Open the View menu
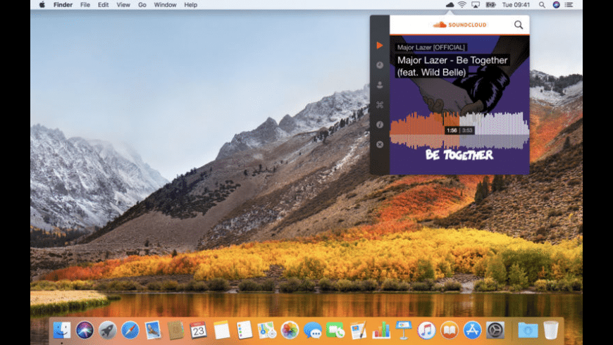This screenshot has width=613, height=345. click(x=123, y=5)
